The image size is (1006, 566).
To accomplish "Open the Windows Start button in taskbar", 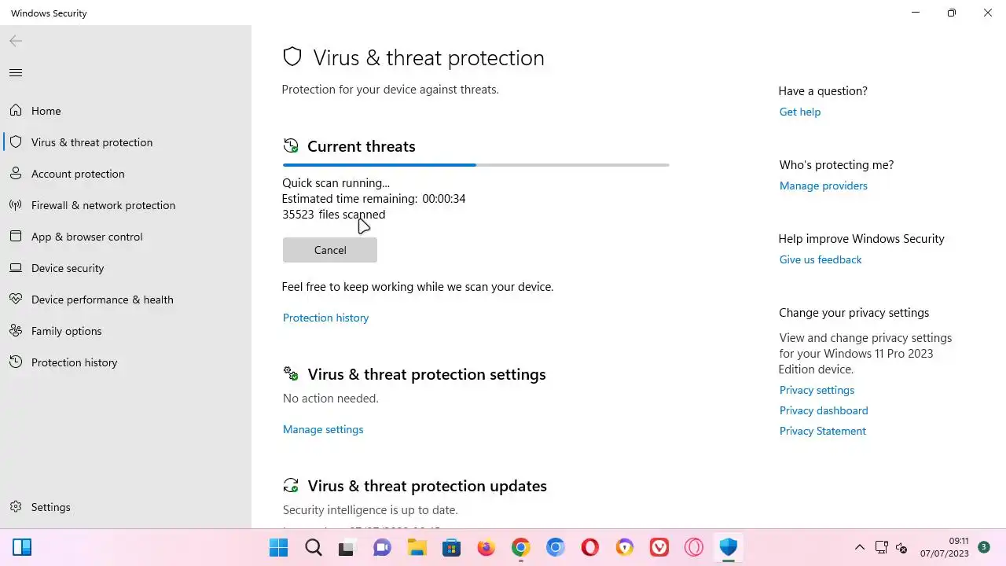I will (x=278, y=547).
